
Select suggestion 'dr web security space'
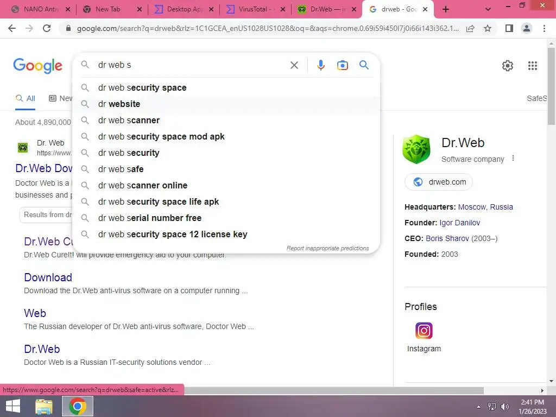click(x=226, y=87)
